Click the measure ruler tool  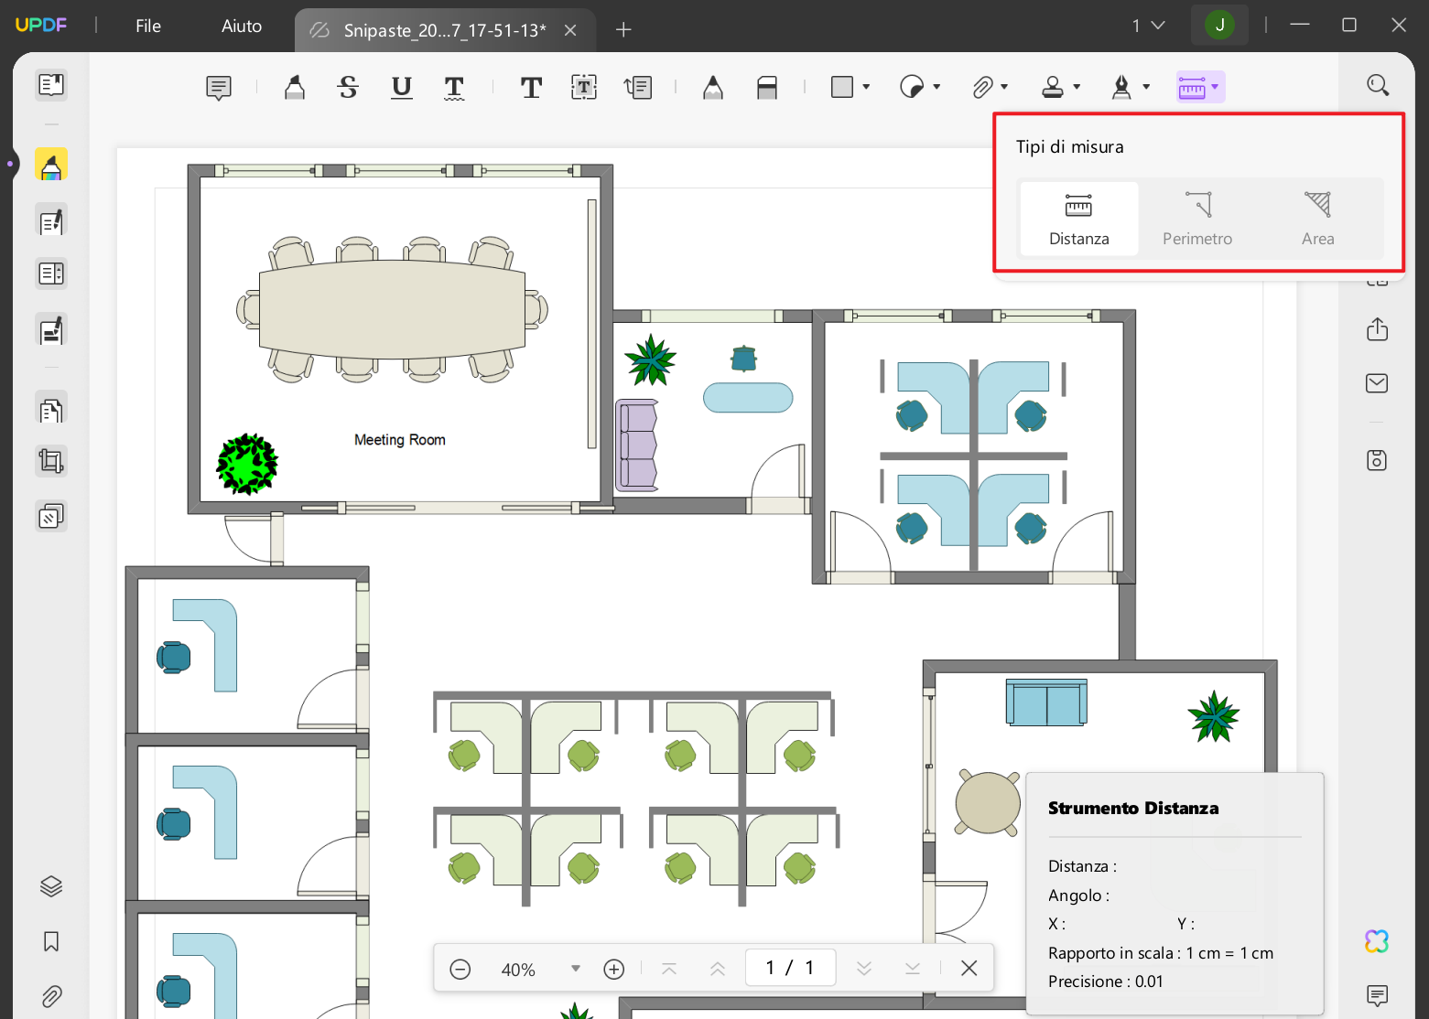[x=1192, y=88]
